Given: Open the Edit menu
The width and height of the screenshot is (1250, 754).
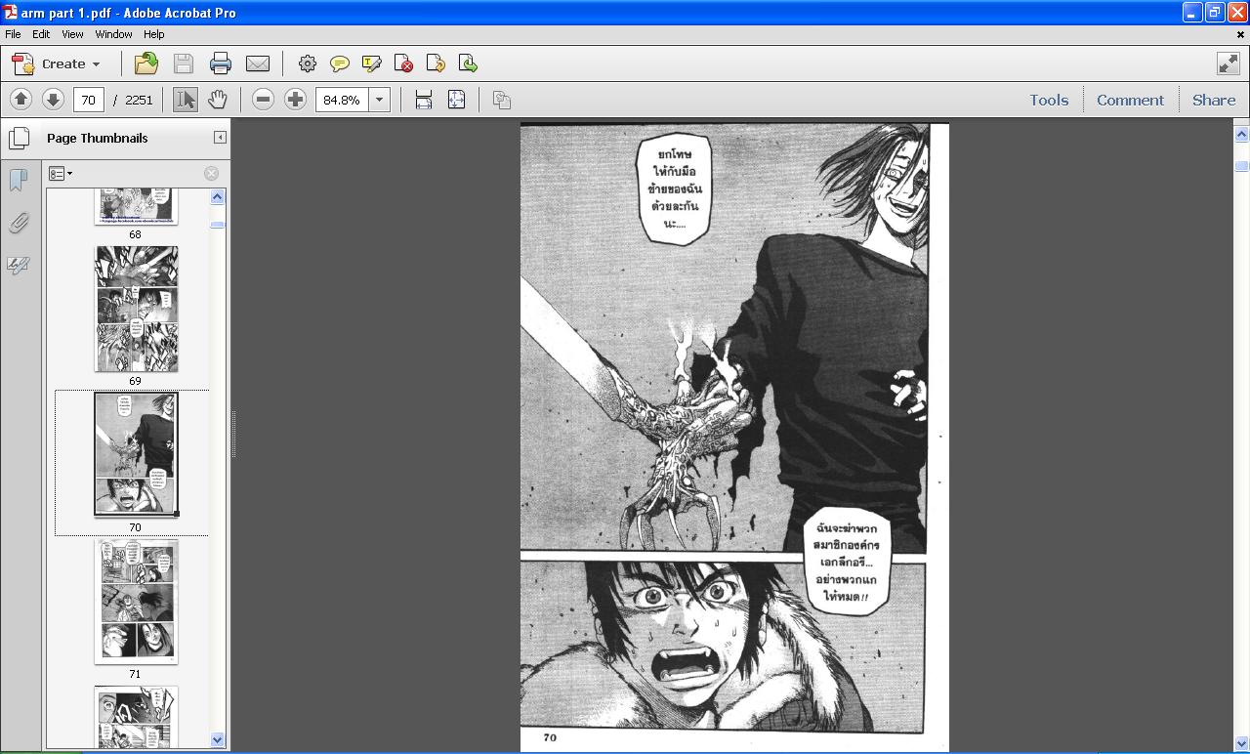Looking at the screenshot, I should click(41, 34).
